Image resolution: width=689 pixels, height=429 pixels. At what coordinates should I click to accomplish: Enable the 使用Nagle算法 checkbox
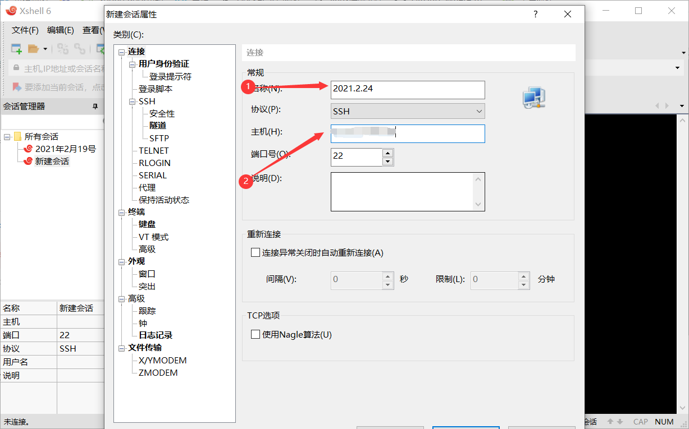pos(255,334)
